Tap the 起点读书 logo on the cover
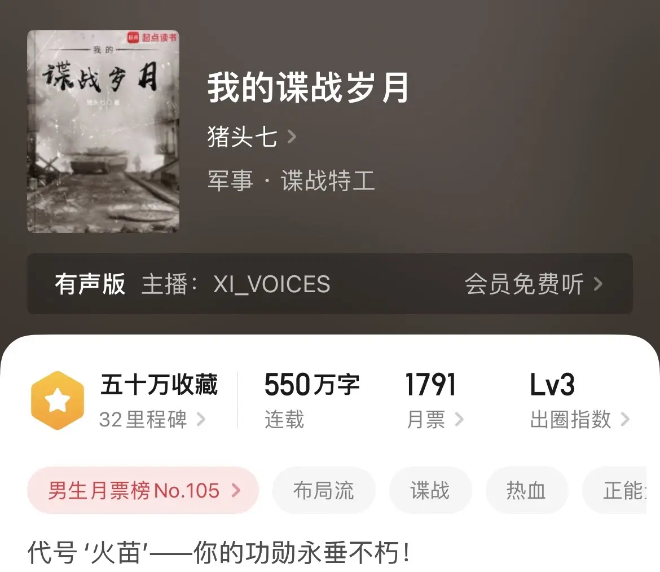 click(152, 37)
